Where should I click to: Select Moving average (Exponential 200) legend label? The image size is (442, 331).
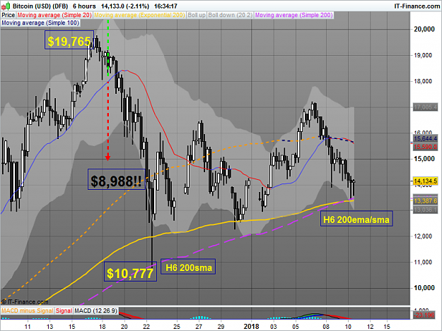pos(139,16)
